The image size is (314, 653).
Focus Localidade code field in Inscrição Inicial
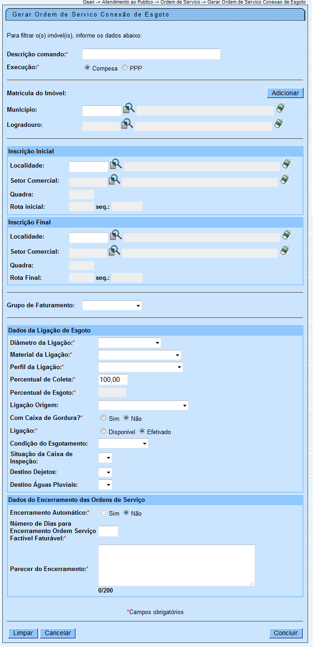[88, 166]
